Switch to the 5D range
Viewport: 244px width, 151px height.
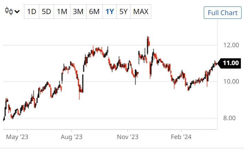[x=46, y=12]
